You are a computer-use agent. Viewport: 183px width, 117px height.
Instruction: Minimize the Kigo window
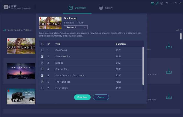coord(171,3)
